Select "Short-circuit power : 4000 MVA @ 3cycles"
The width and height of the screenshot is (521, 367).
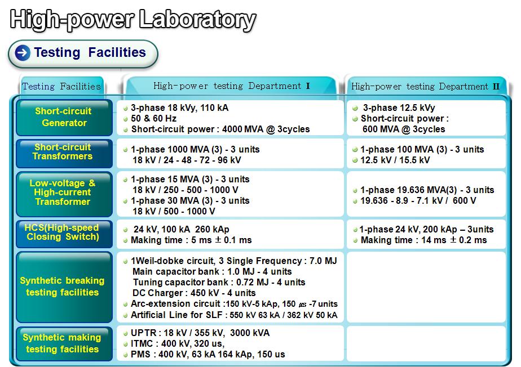click(220, 129)
